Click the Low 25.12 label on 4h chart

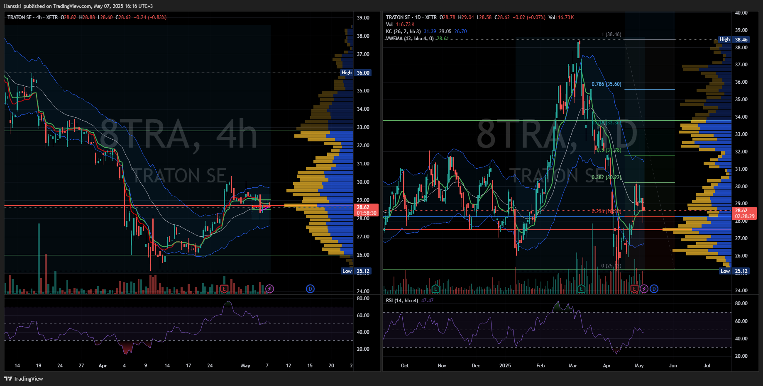tap(356, 271)
